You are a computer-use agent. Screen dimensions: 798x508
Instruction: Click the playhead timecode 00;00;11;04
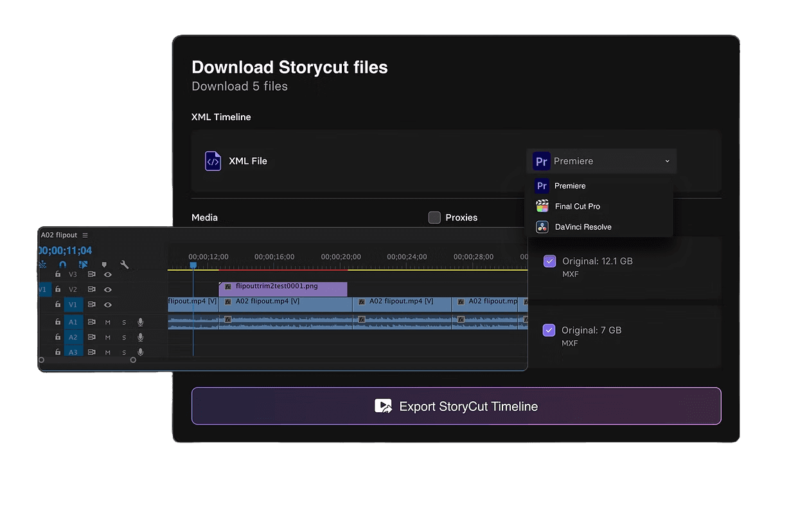pos(65,251)
